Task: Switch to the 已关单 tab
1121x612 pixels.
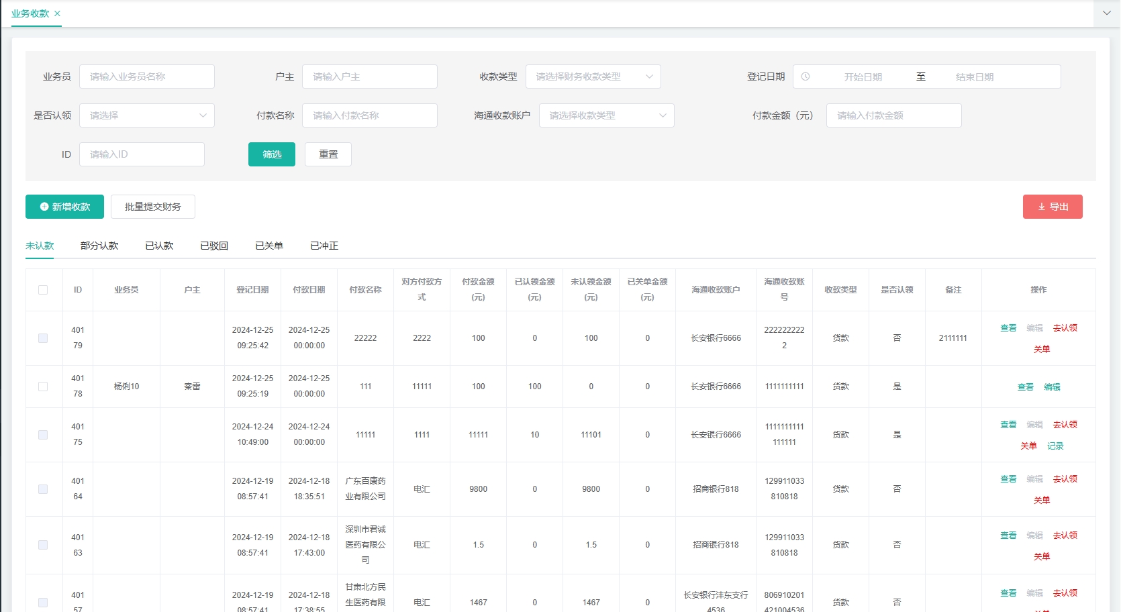Action: [x=270, y=246]
